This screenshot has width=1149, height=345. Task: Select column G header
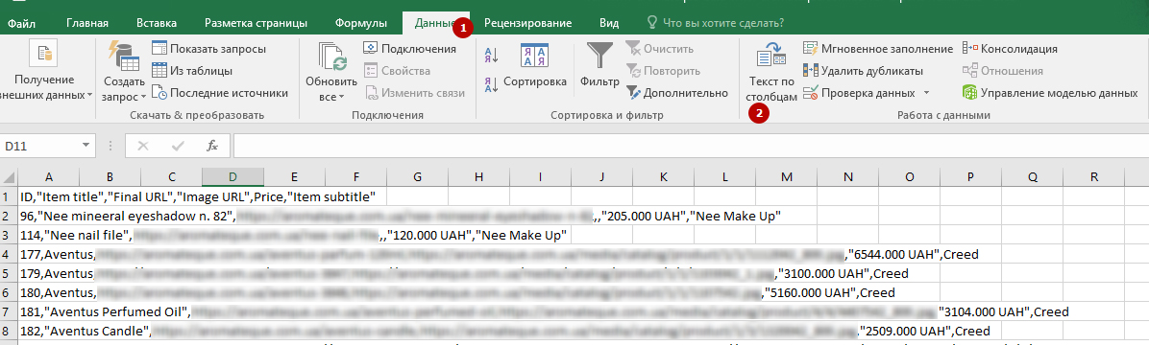417,177
